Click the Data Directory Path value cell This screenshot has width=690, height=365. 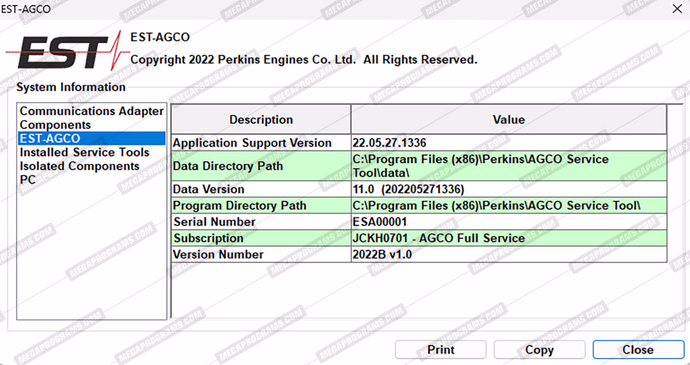tap(508, 166)
